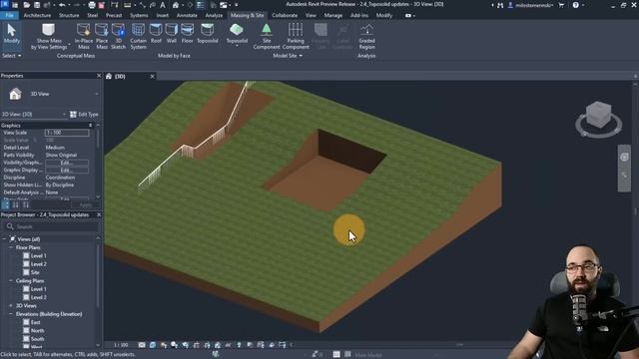The image size is (639, 359).
Task: Select Roof by face tool
Action: [x=156, y=33]
